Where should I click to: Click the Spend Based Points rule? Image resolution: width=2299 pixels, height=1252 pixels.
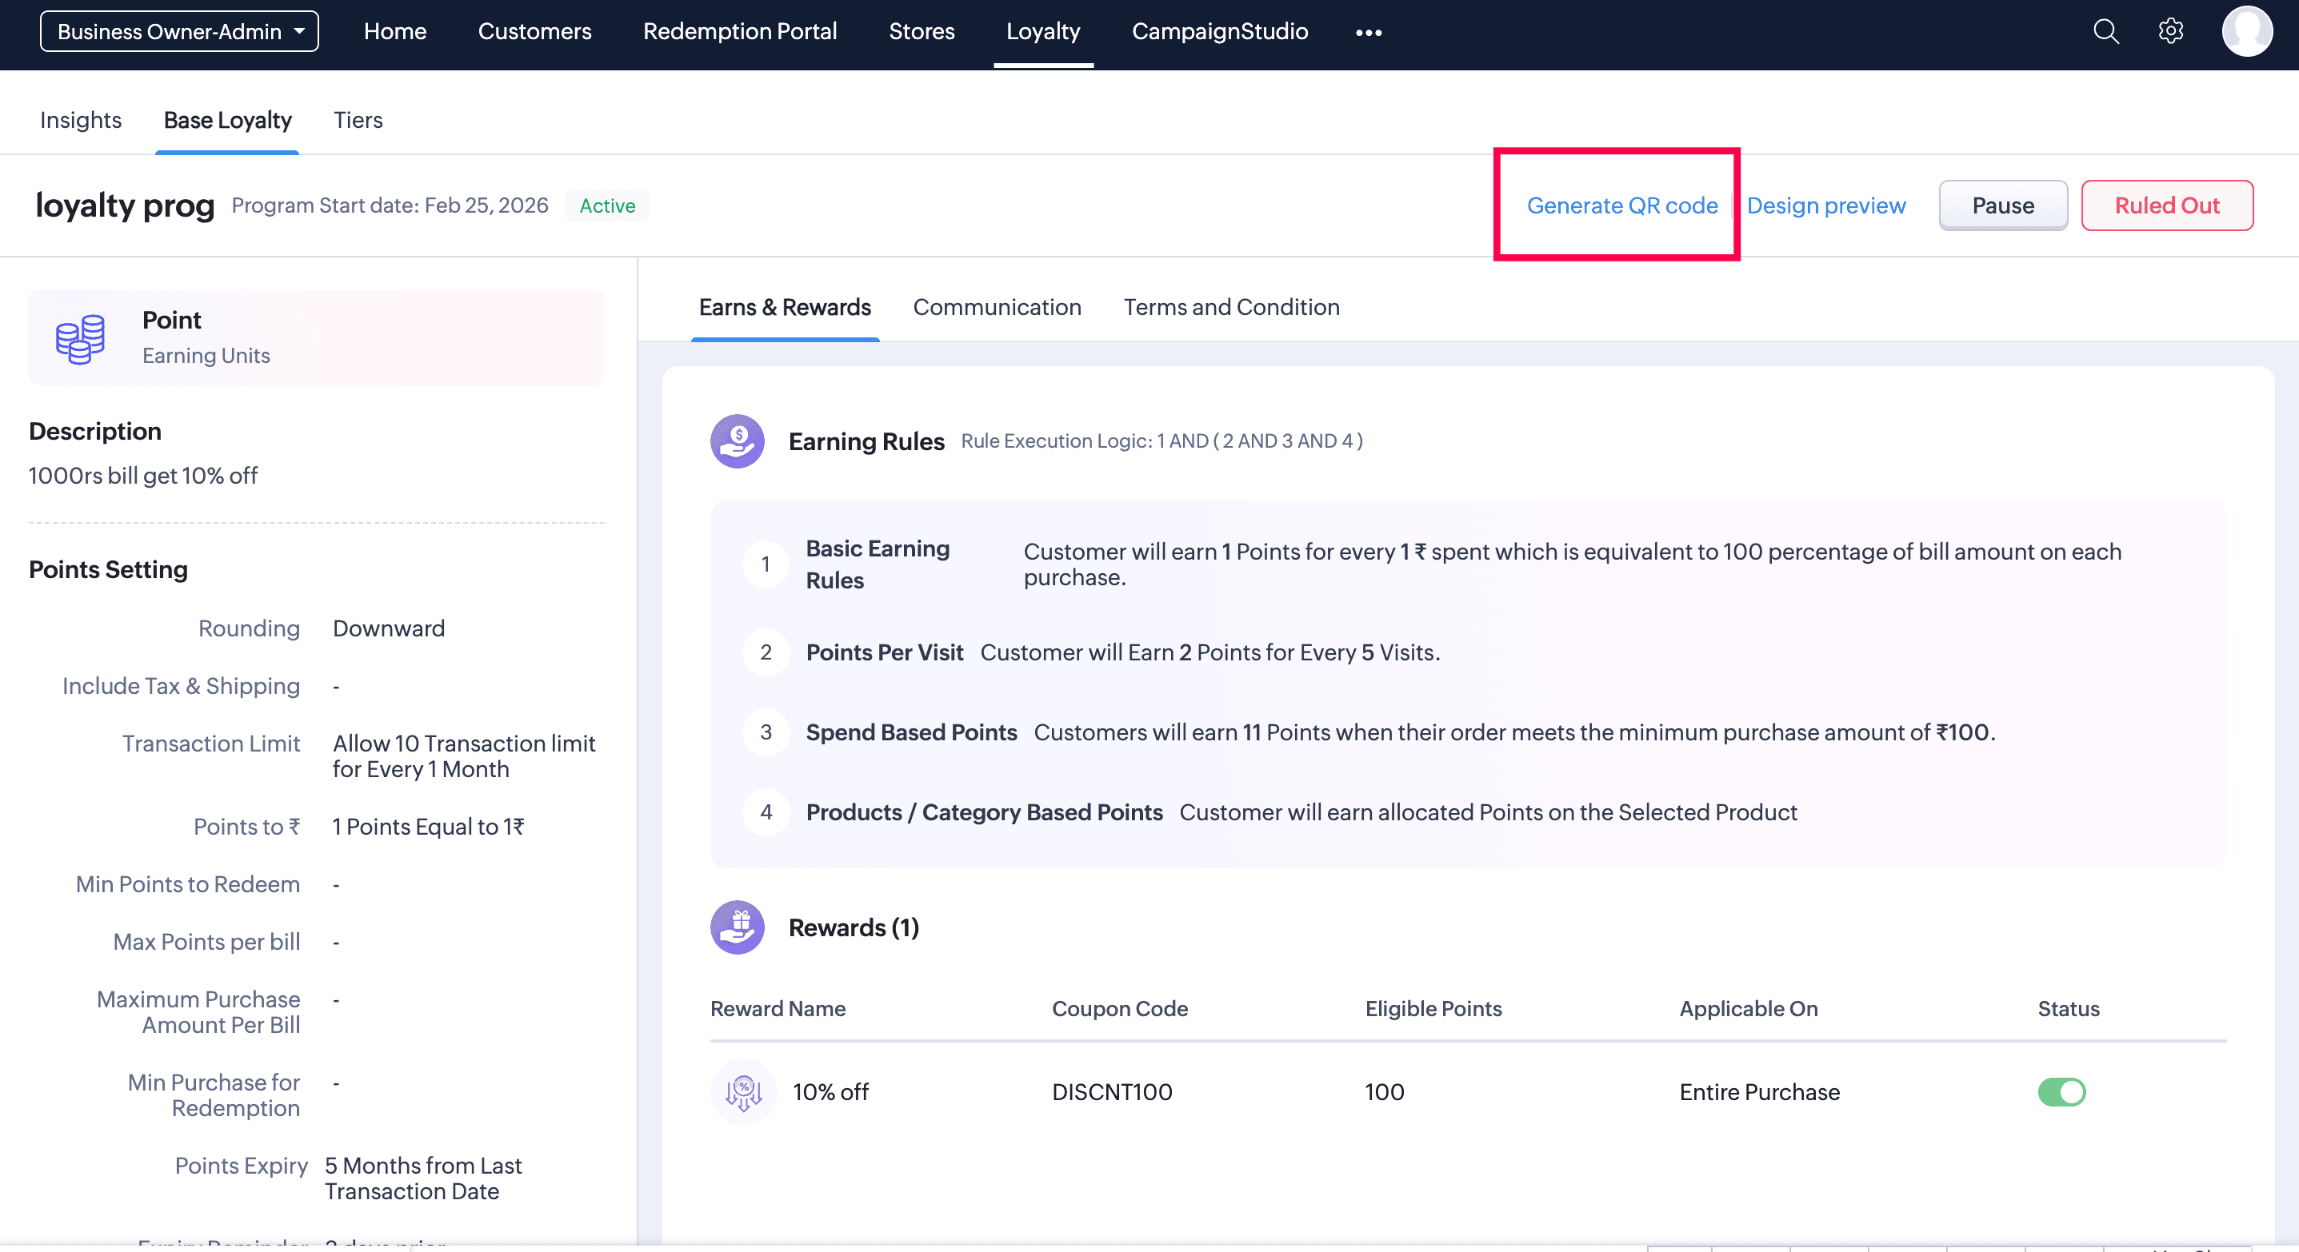click(x=911, y=732)
